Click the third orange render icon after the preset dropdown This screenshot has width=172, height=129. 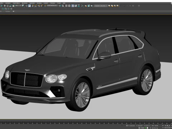[x=115, y=6]
